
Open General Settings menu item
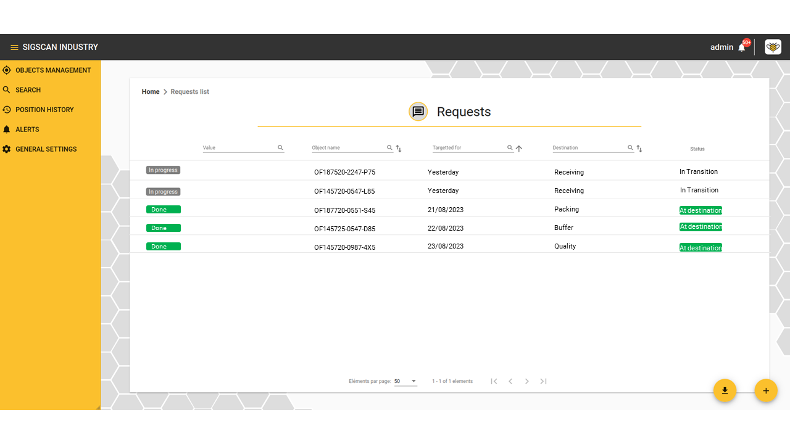tap(46, 149)
